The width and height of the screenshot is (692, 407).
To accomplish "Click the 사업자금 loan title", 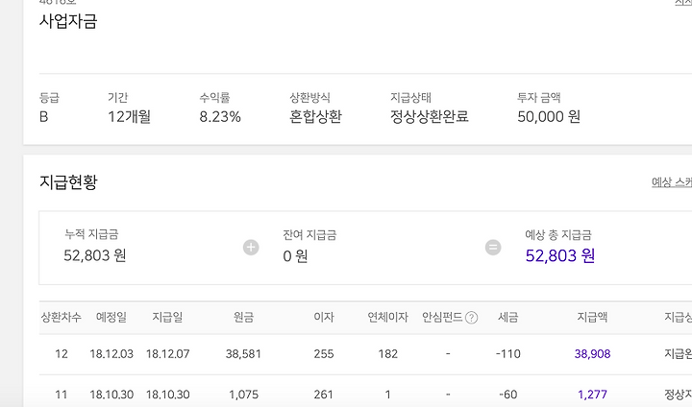I will pyautogui.click(x=68, y=21).
